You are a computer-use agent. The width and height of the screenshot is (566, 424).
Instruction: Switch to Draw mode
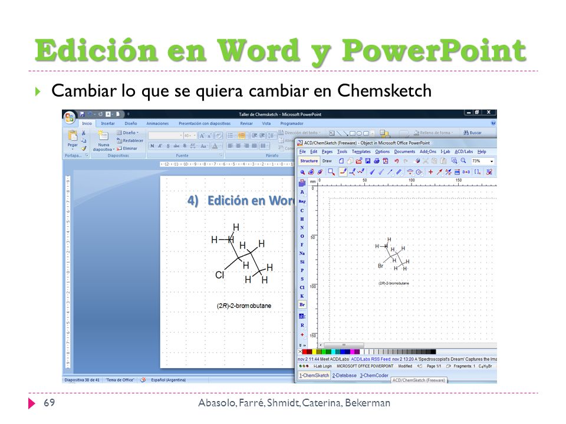[x=327, y=161]
